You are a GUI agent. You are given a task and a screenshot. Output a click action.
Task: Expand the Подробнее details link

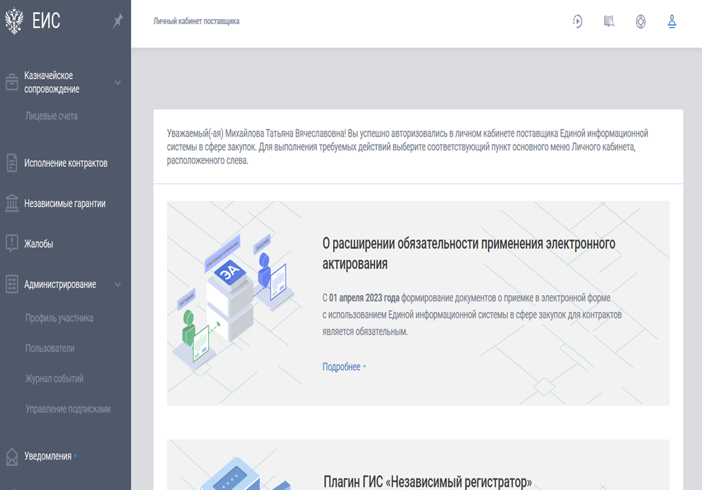pyautogui.click(x=344, y=367)
